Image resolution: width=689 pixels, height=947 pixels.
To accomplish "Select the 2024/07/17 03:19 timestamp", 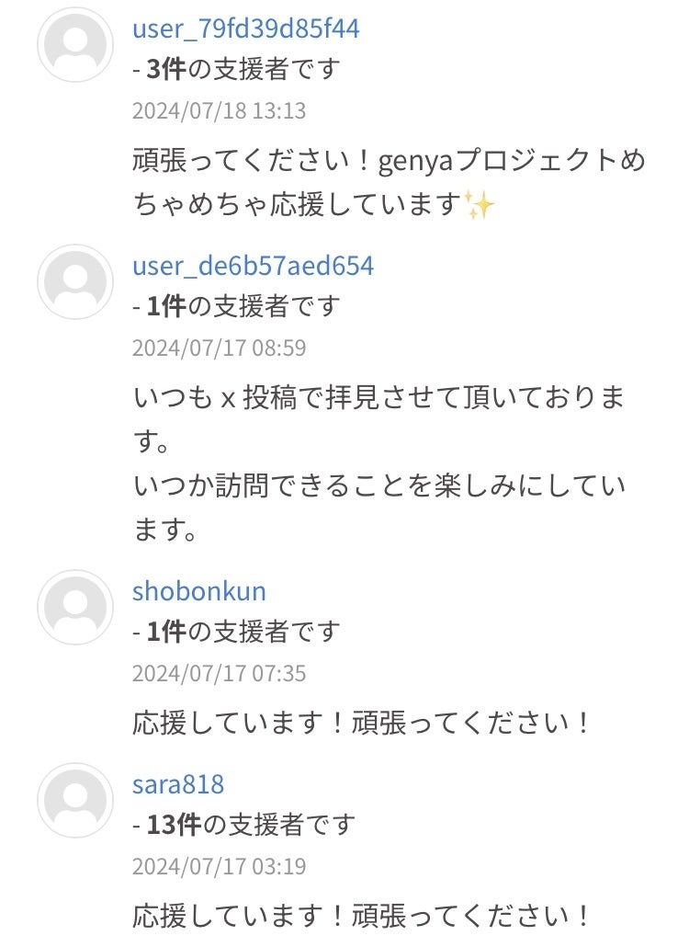I will (219, 866).
